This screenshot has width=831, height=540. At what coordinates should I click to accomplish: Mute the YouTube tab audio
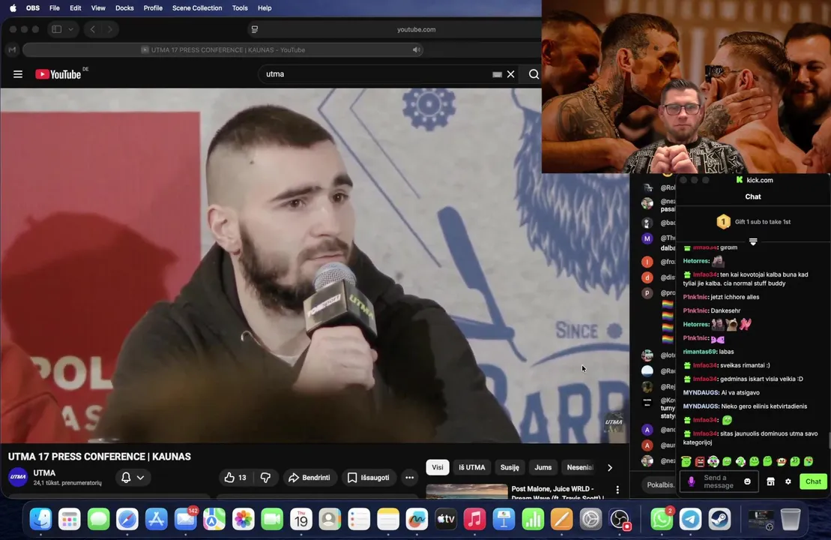pyautogui.click(x=416, y=49)
